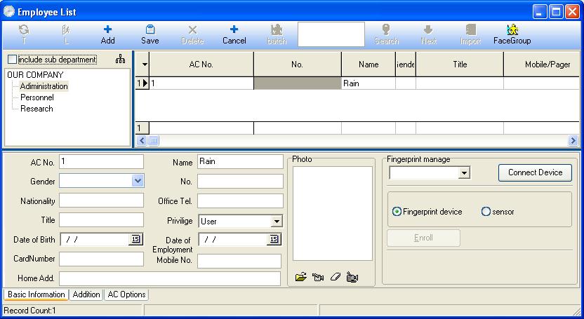Click the Add employee toolbar icon
584x319 pixels.
(107, 34)
